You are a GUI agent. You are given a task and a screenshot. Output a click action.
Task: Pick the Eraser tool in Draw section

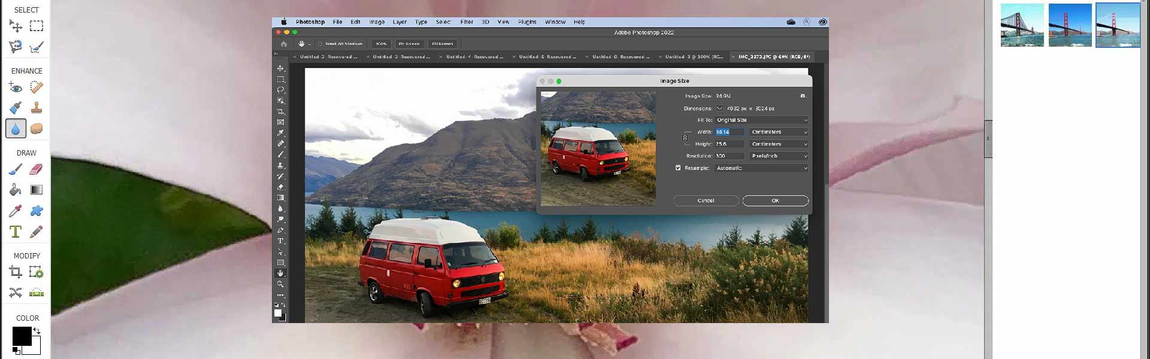[37, 170]
